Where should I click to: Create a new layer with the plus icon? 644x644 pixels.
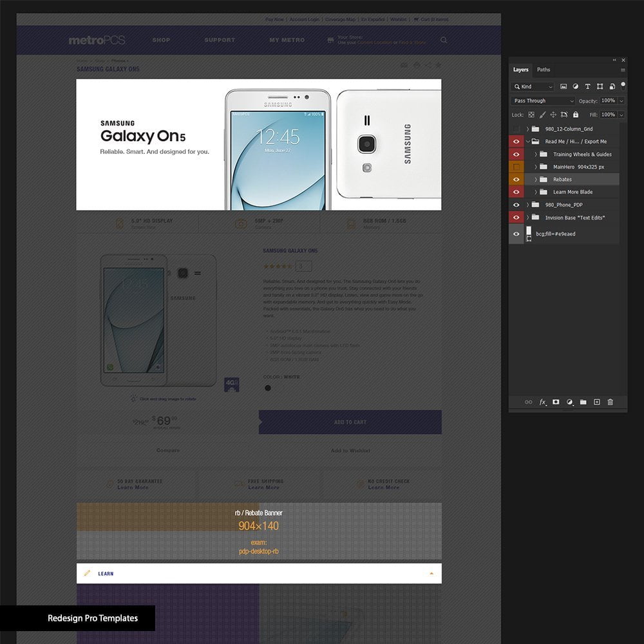pyautogui.click(x=596, y=402)
